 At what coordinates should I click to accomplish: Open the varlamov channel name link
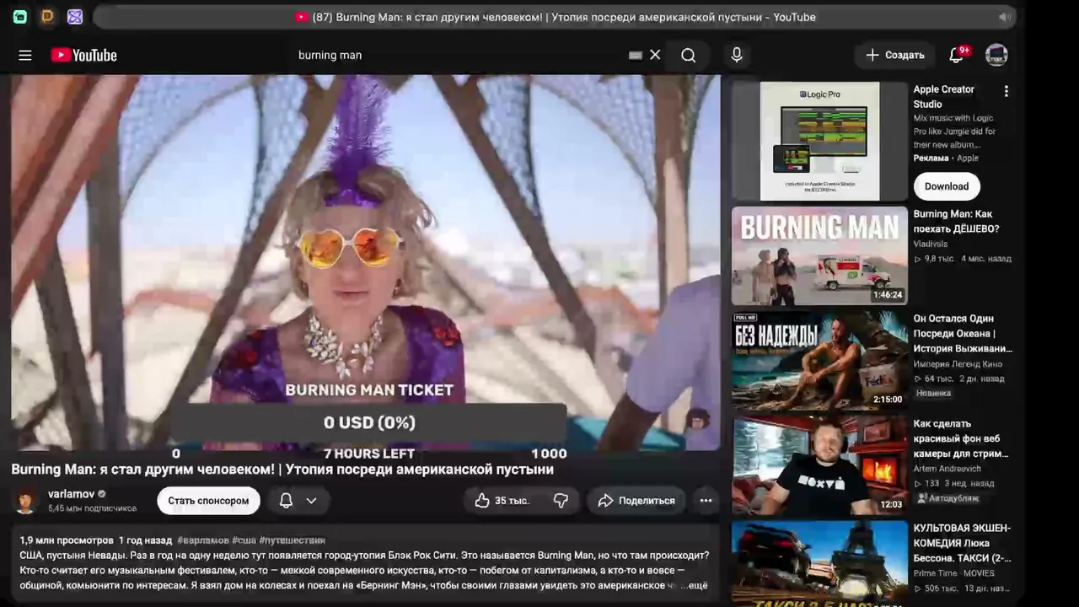click(x=72, y=494)
